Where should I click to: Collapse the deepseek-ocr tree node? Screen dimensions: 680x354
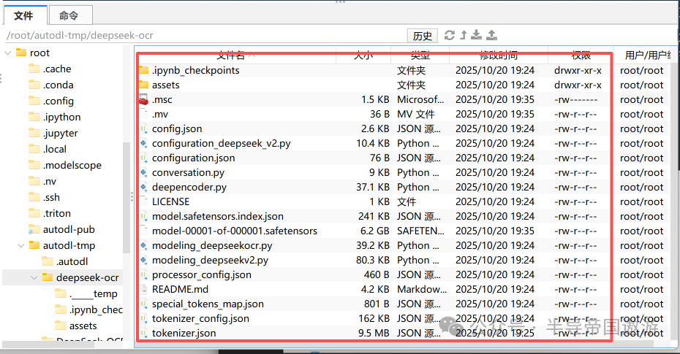34,277
